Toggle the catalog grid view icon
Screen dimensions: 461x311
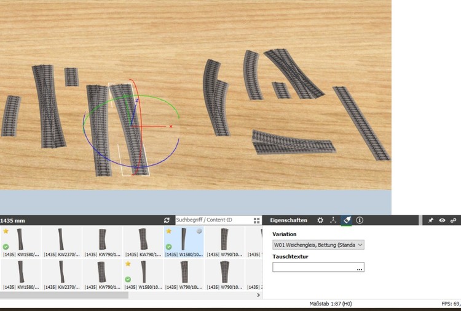pos(256,220)
